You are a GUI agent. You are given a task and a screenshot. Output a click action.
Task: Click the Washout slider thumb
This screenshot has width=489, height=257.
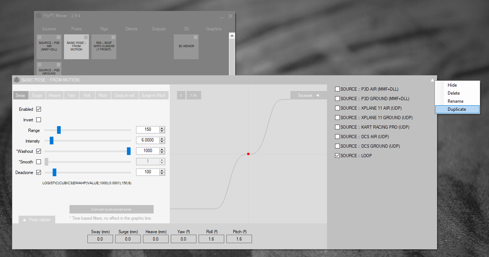(x=129, y=151)
